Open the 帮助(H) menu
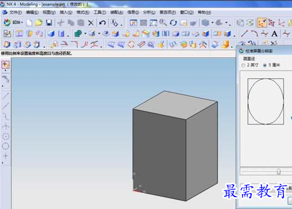292x209 pixels. [x=205, y=12]
